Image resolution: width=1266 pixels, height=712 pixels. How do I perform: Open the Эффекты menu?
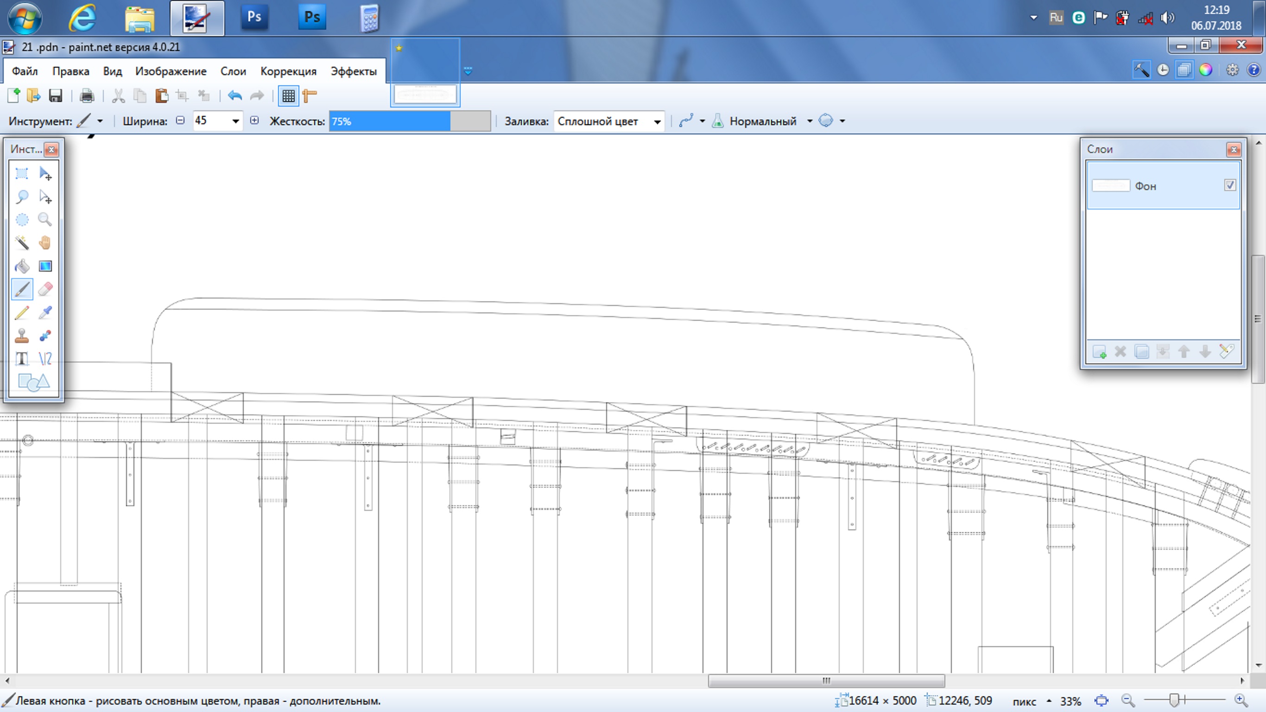click(x=354, y=71)
